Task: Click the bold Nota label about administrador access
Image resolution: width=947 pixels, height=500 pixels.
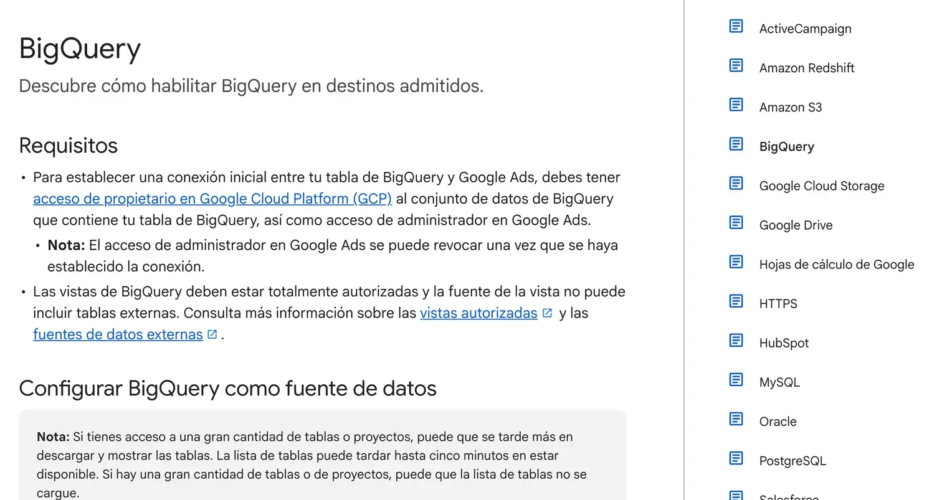Action: pyautogui.click(x=66, y=245)
